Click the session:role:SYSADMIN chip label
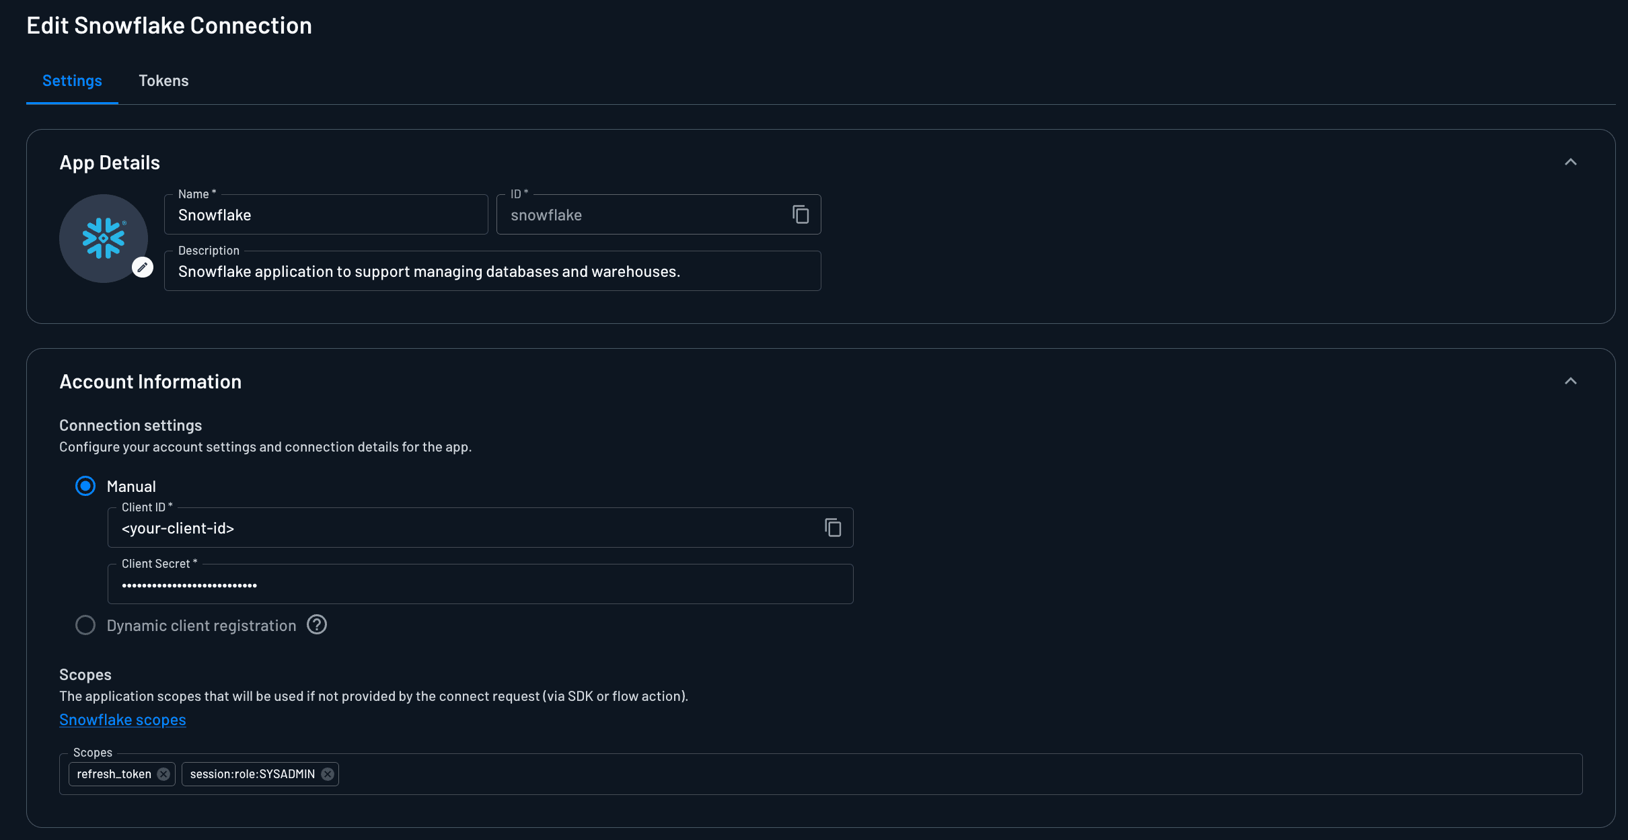Viewport: 1628px width, 840px height. point(252,774)
